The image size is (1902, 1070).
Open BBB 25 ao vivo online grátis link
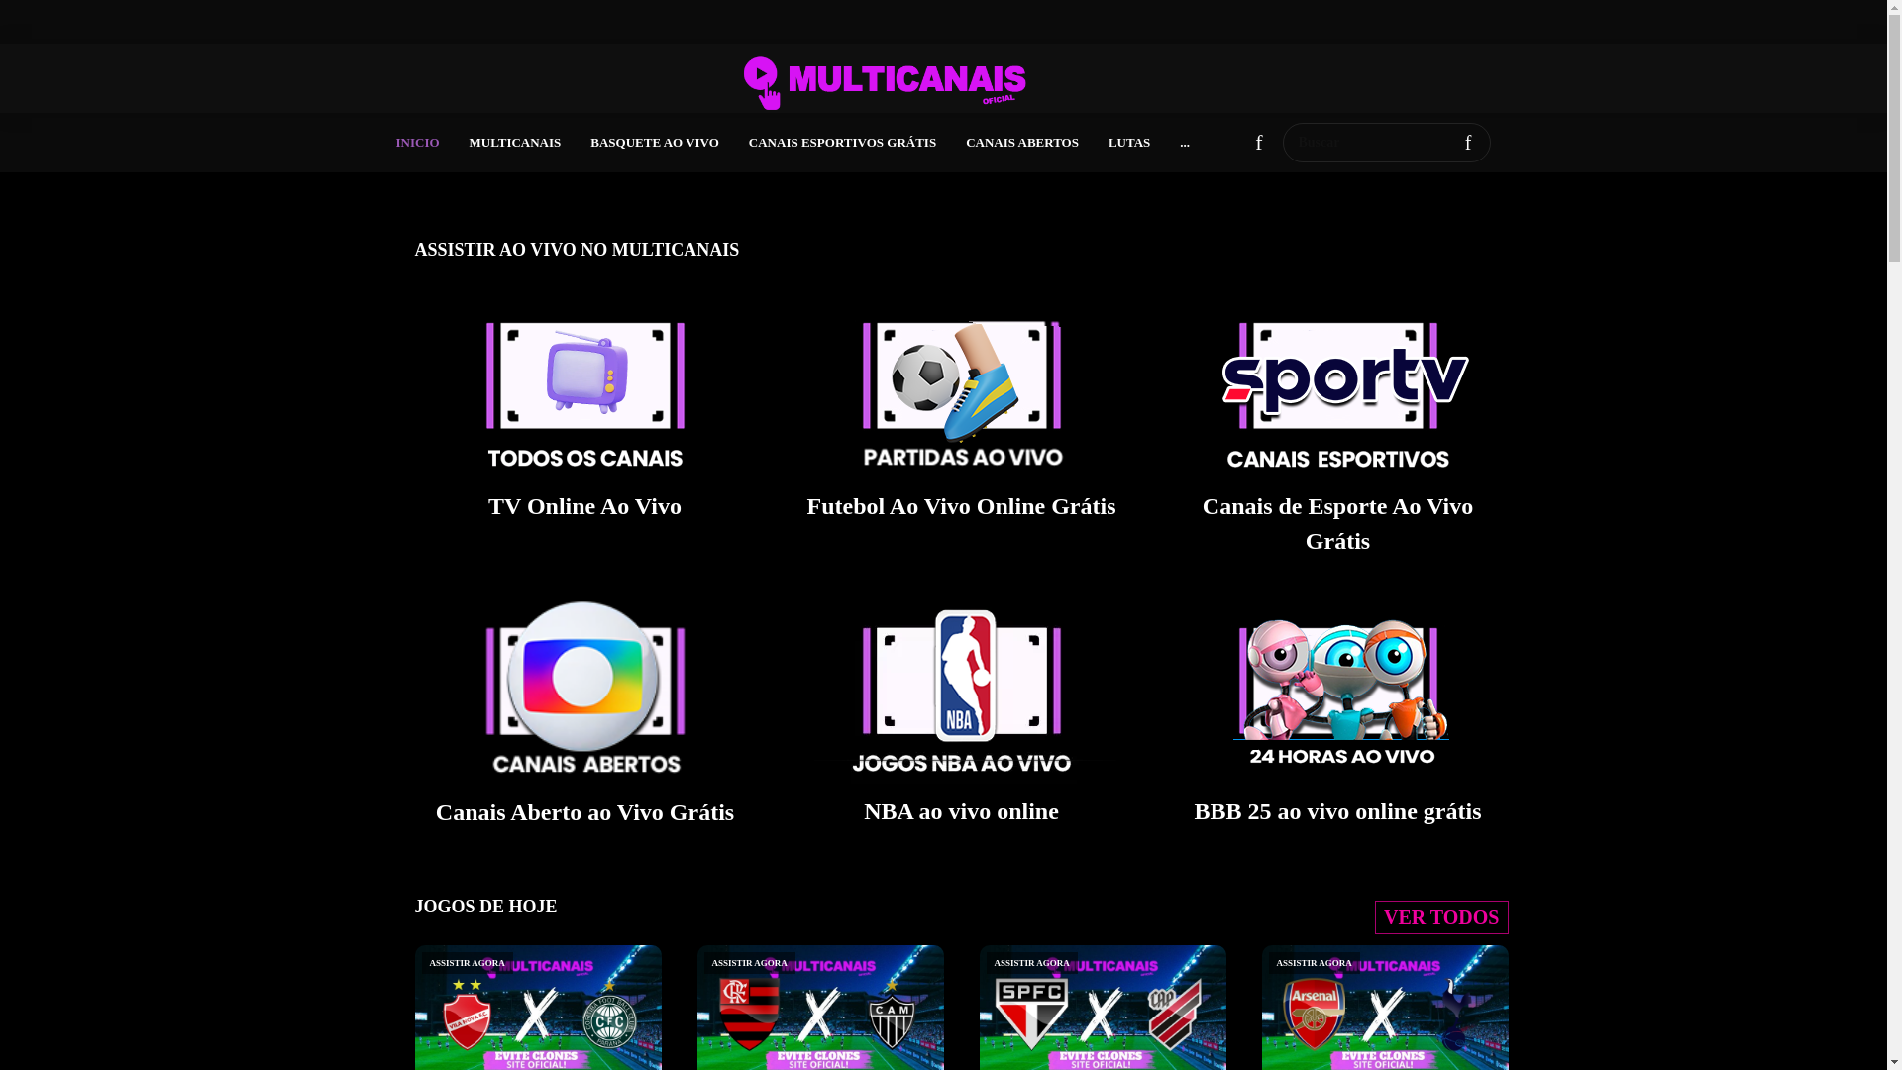click(x=1337, y=811)
